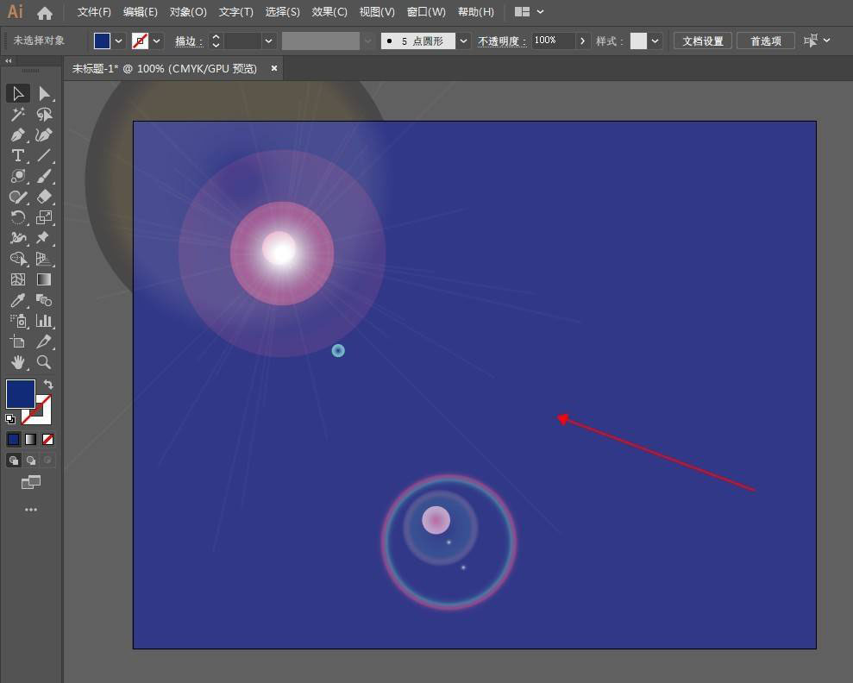Select the Line Segment tool
This screenshot has height=683, width=853.
click(44, 155)
